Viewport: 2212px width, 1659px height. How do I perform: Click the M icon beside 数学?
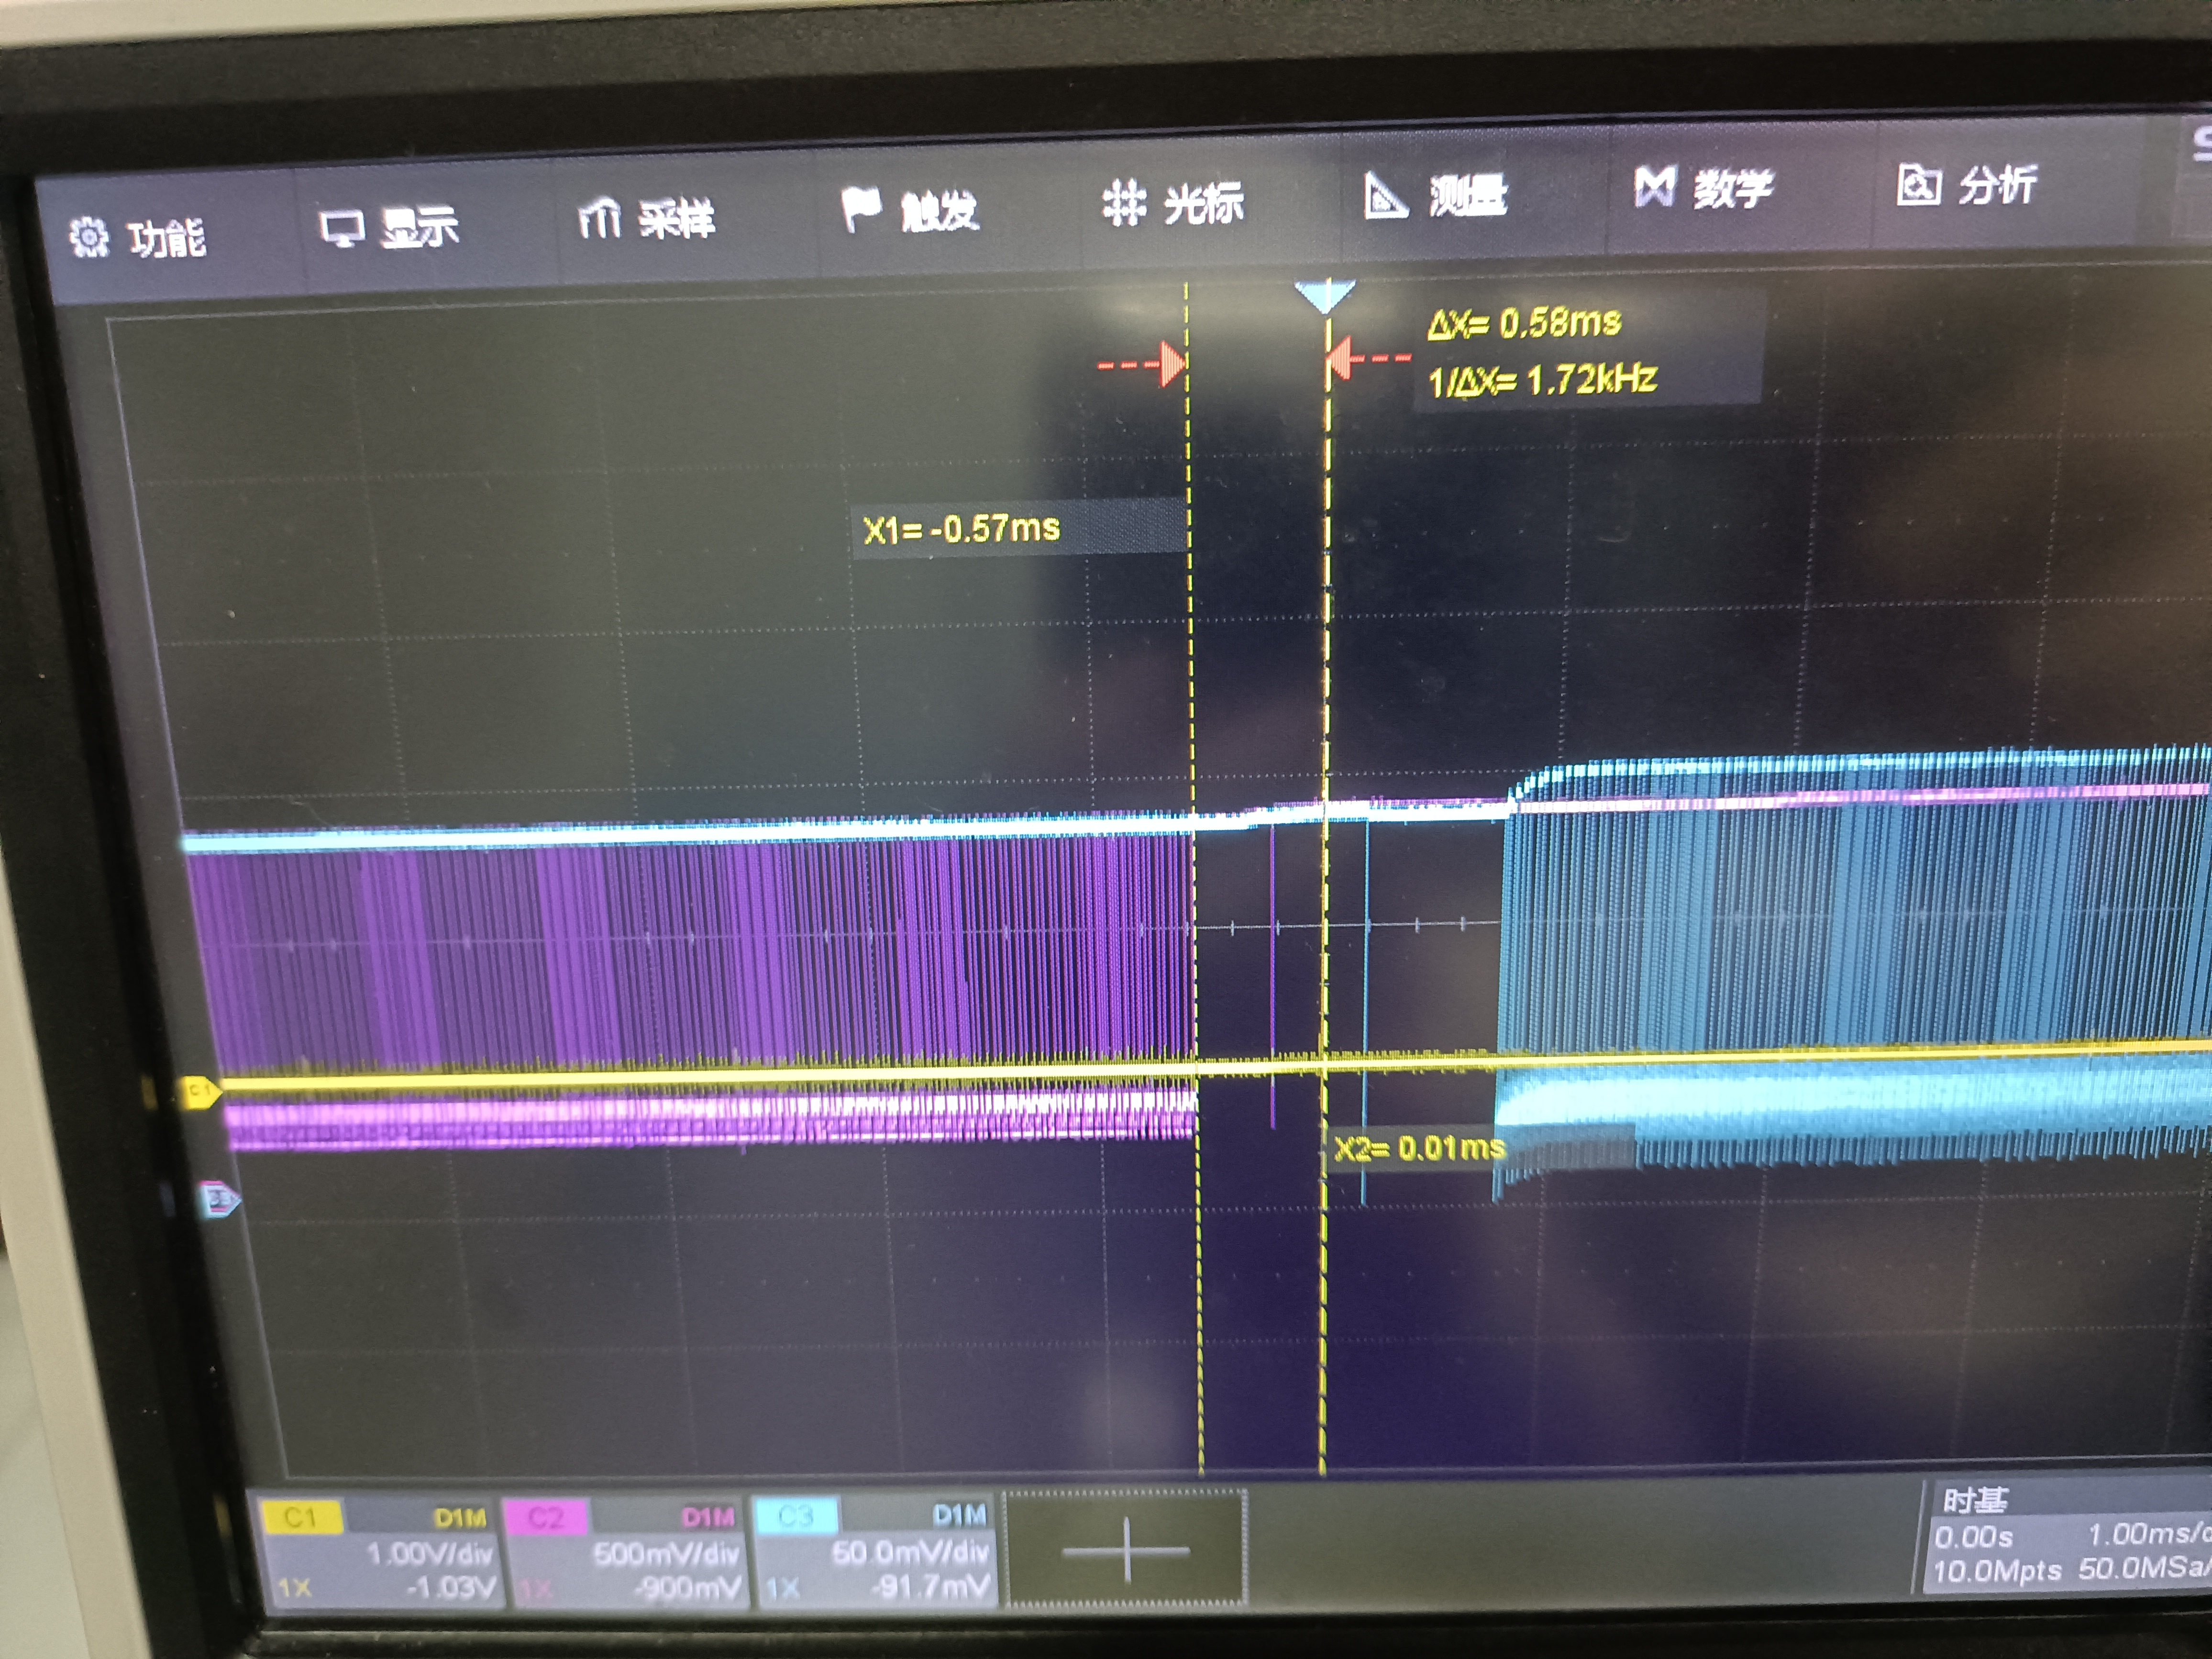click(1654, 187)
